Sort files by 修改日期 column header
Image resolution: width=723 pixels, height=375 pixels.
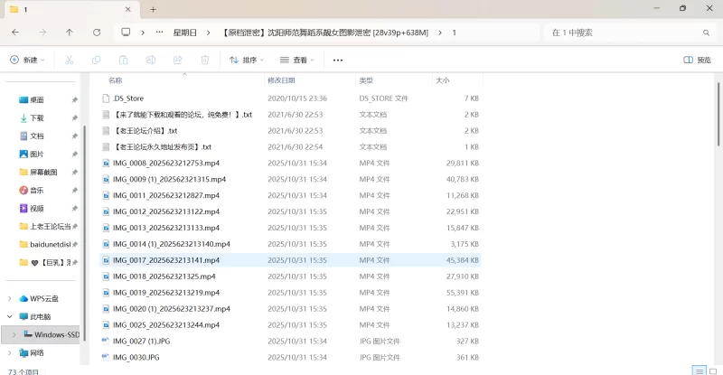(286, 80)
